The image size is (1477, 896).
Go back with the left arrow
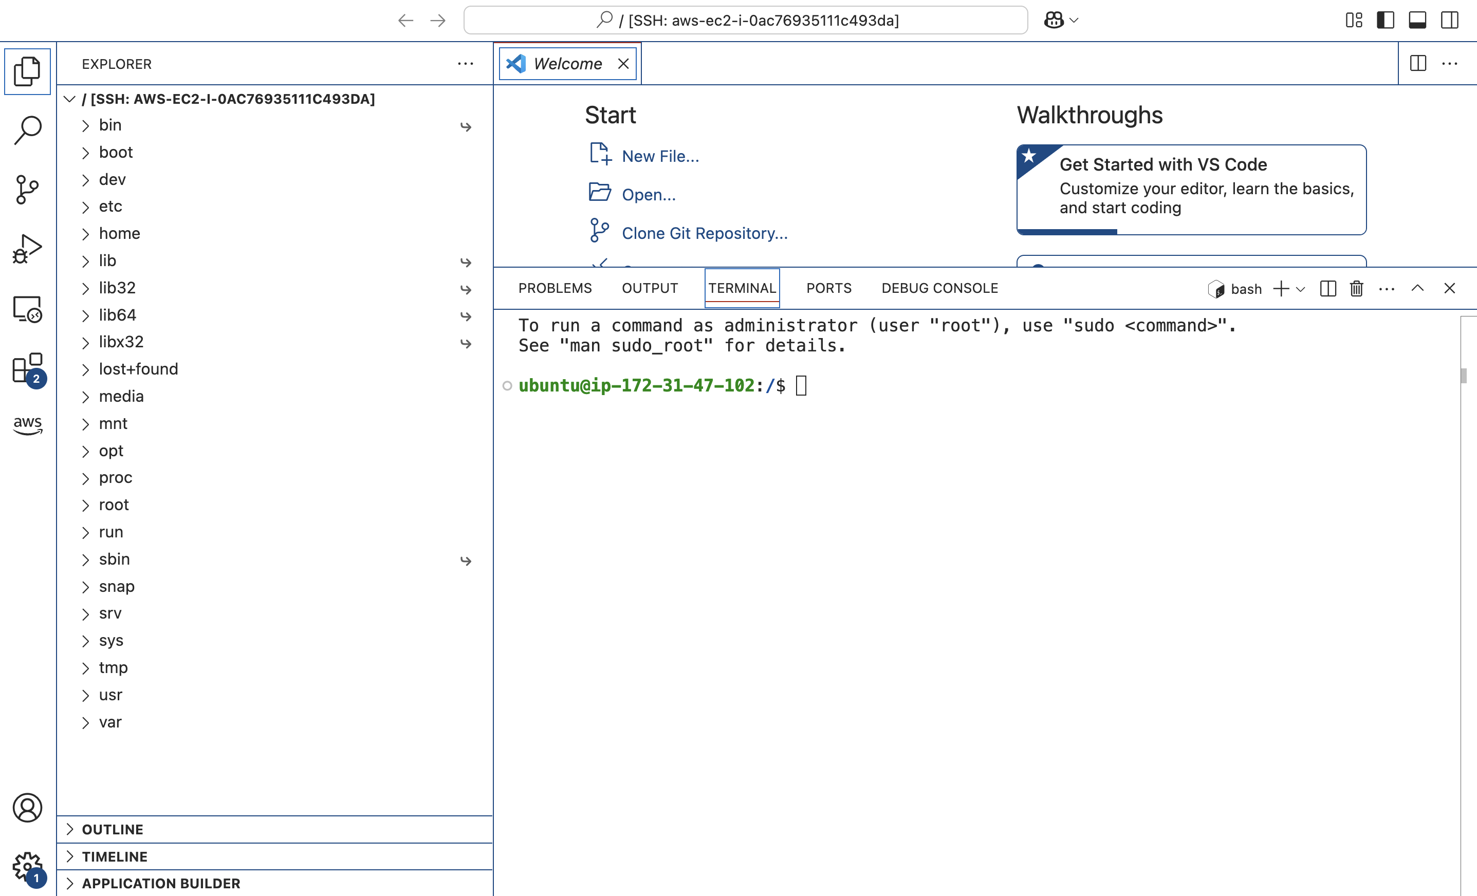[406, 21]
